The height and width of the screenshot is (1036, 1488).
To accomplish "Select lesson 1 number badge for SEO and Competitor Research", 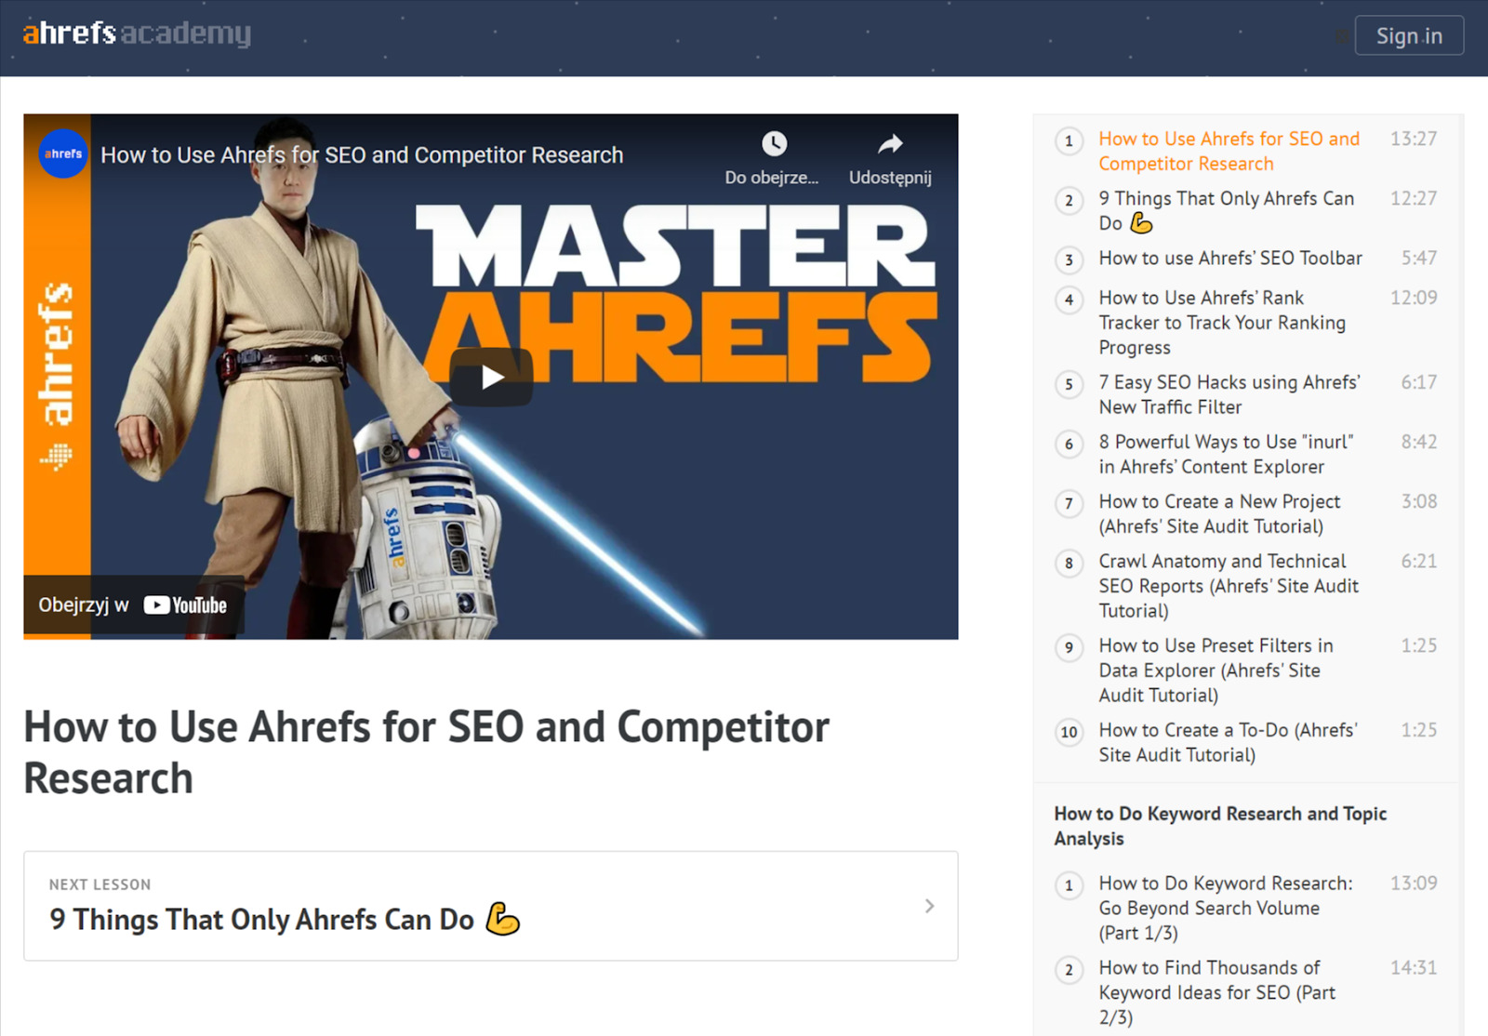I will click(1069, 140).
